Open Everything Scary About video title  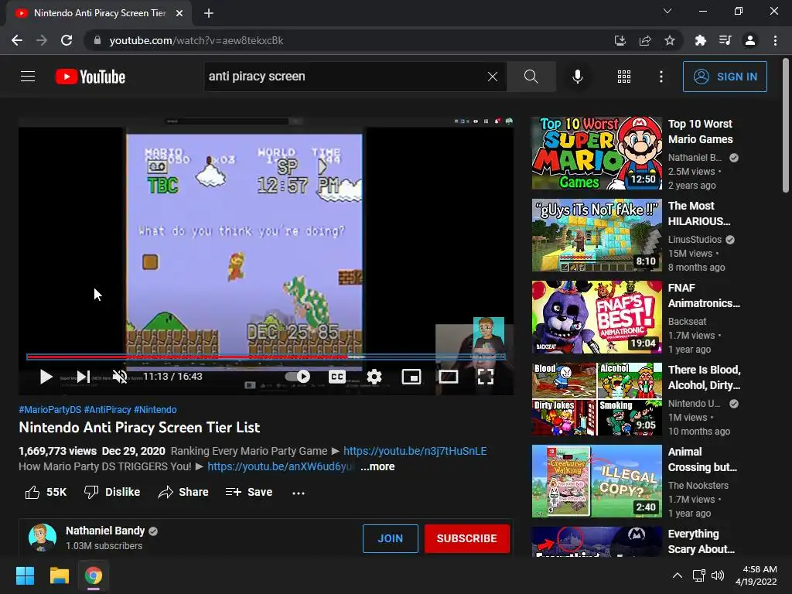tap(701, 541)
